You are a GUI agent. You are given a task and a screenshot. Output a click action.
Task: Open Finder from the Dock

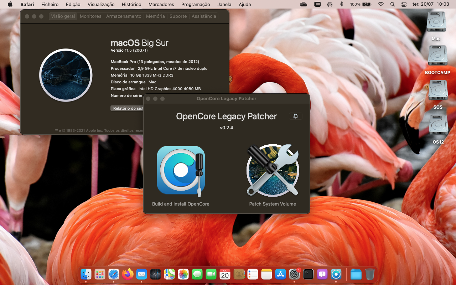(x=86, y=274)
